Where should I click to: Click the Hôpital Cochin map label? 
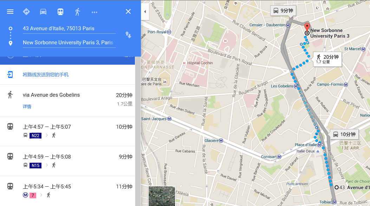pyautogui.click(x=200, y=63)
